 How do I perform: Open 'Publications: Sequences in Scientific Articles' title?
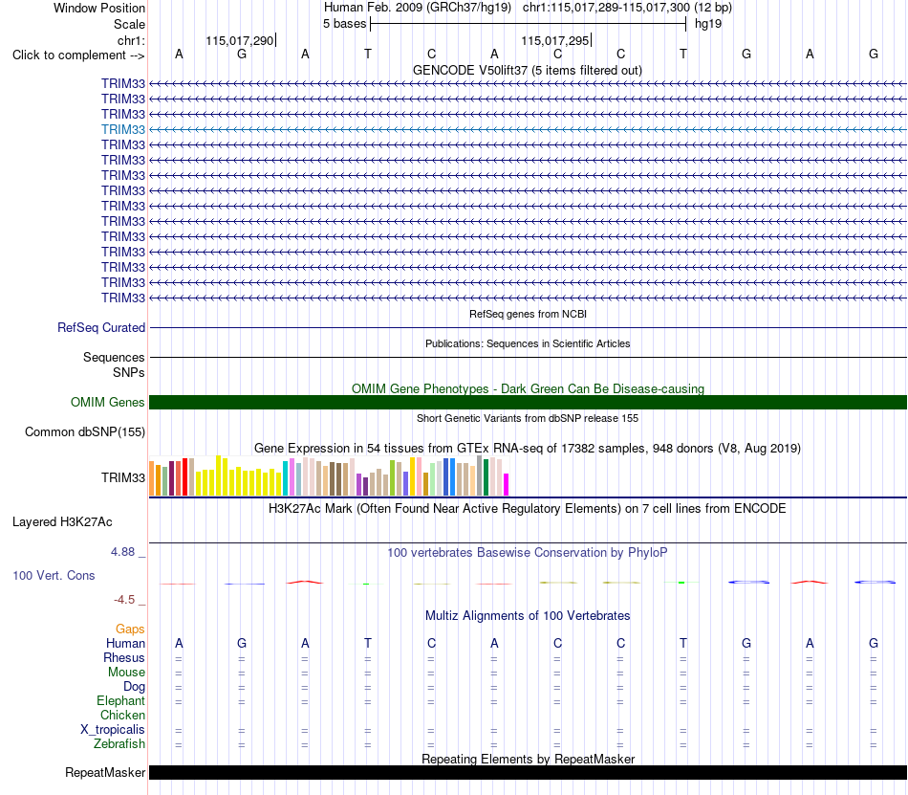point(528,343)
